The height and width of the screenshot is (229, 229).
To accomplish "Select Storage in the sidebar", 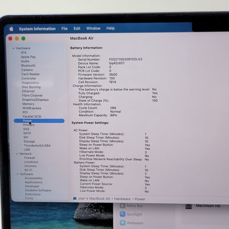I will coord(29,141).
